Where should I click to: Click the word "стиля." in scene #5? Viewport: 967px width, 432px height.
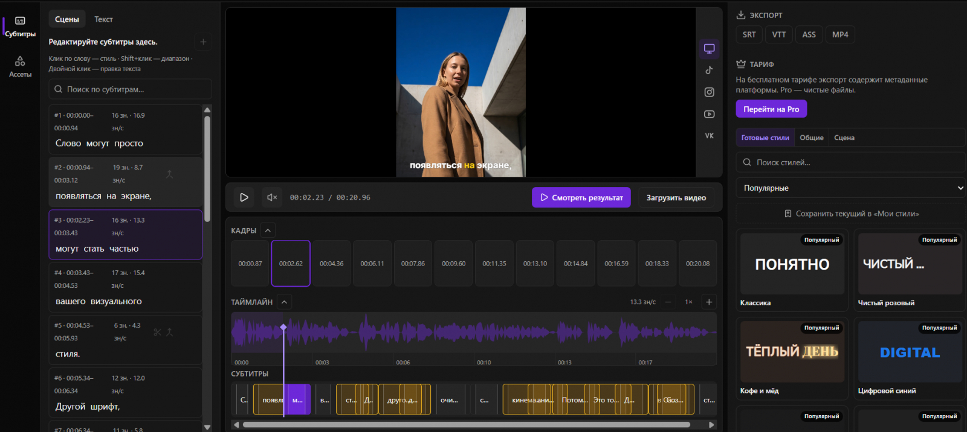68,354
